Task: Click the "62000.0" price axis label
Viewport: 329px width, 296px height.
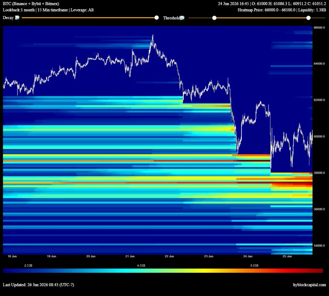Action: click(x=319, y=100)
